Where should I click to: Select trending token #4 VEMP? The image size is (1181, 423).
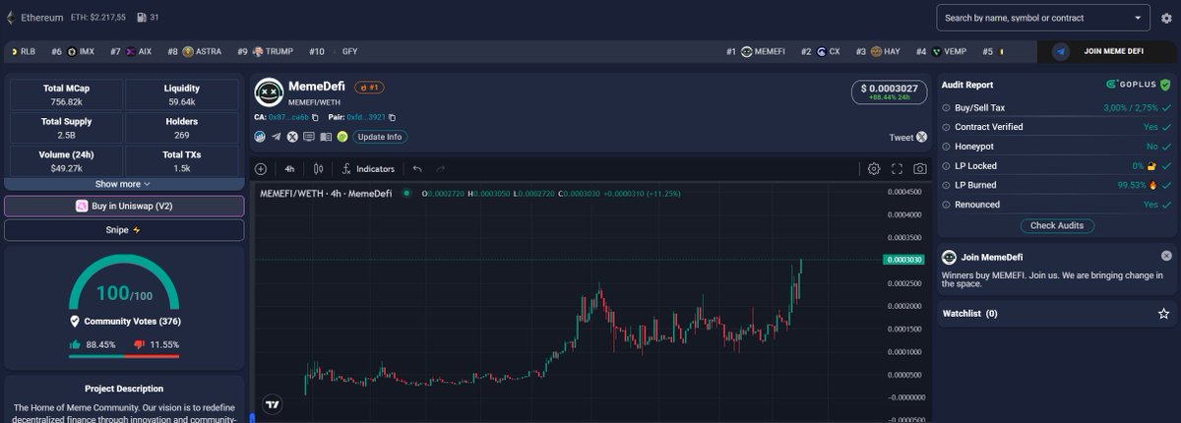[x=941, y=51]
